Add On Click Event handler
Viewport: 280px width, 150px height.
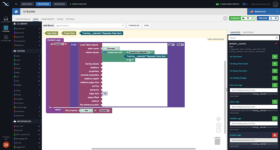(x=275, y=57)
